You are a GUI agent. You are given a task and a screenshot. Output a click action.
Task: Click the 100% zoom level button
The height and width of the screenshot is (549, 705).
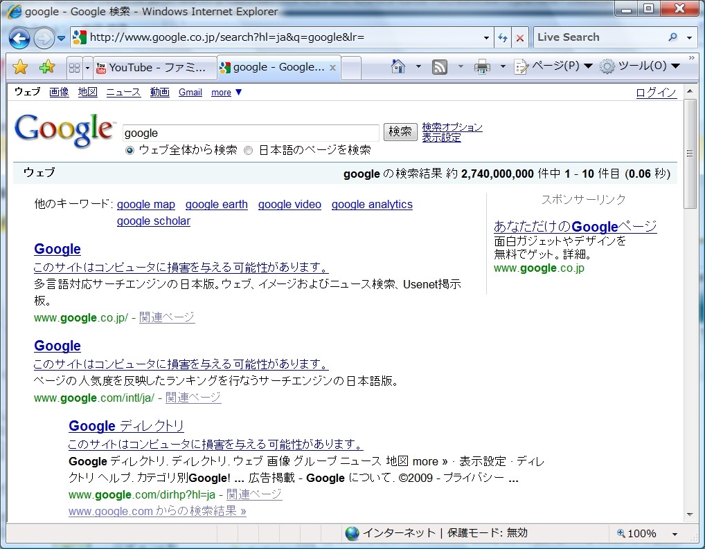pos(636,533)
